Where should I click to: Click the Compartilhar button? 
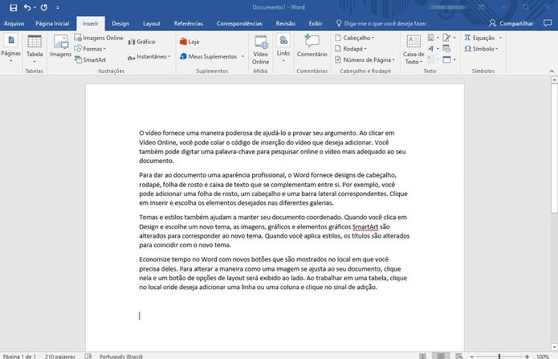coord(511,23)
